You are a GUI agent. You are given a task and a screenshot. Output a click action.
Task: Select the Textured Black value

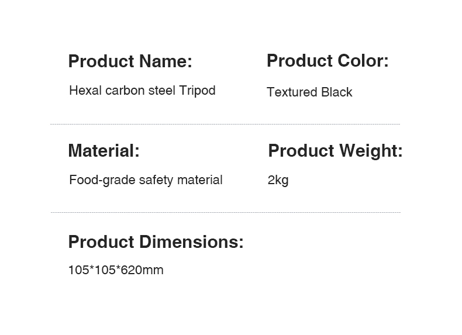[x=309, y=92]
